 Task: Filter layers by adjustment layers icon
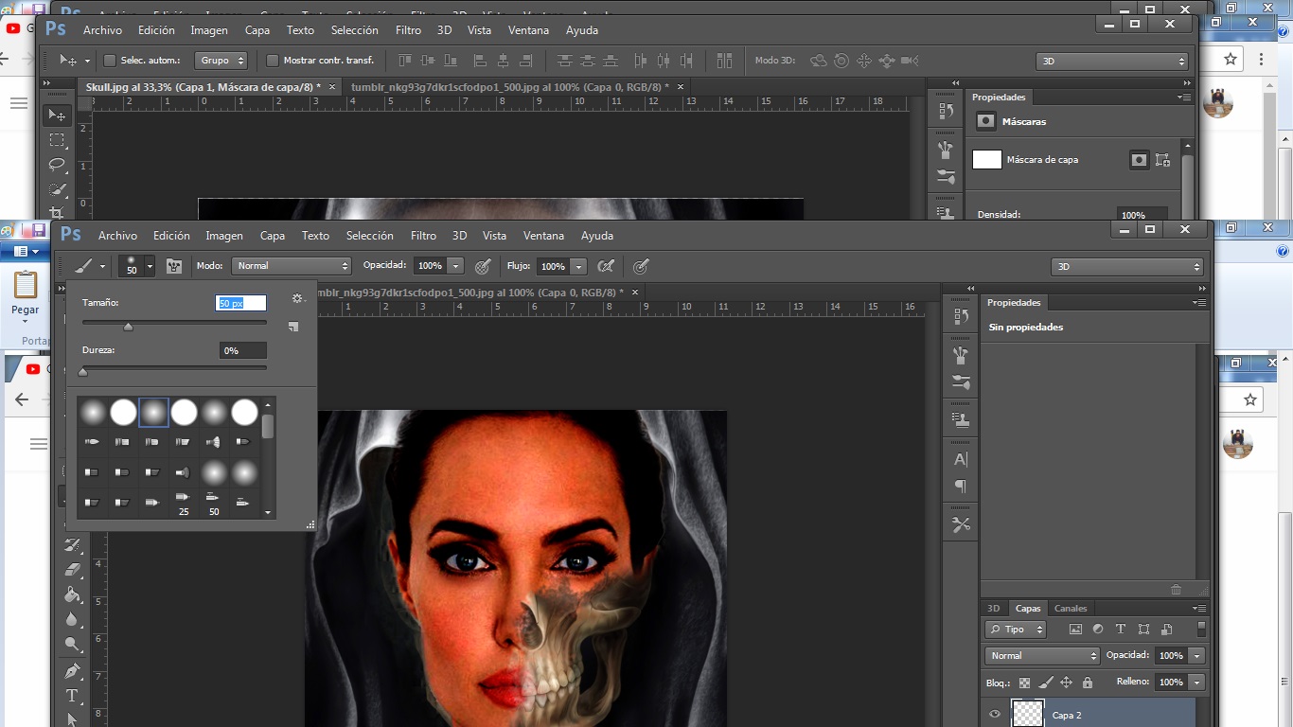(x=1098, y=629)
